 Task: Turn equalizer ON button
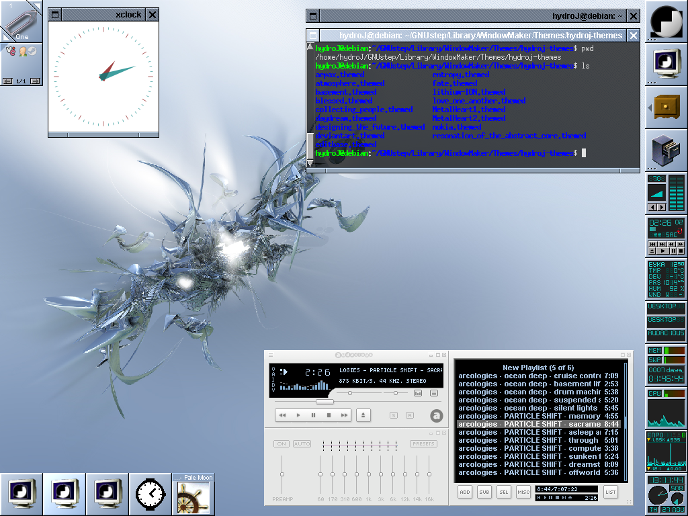(x=282, y=443)
